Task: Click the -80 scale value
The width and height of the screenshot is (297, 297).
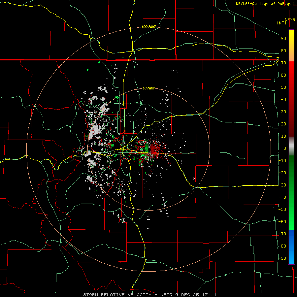Action: click(x=282, y=246)
